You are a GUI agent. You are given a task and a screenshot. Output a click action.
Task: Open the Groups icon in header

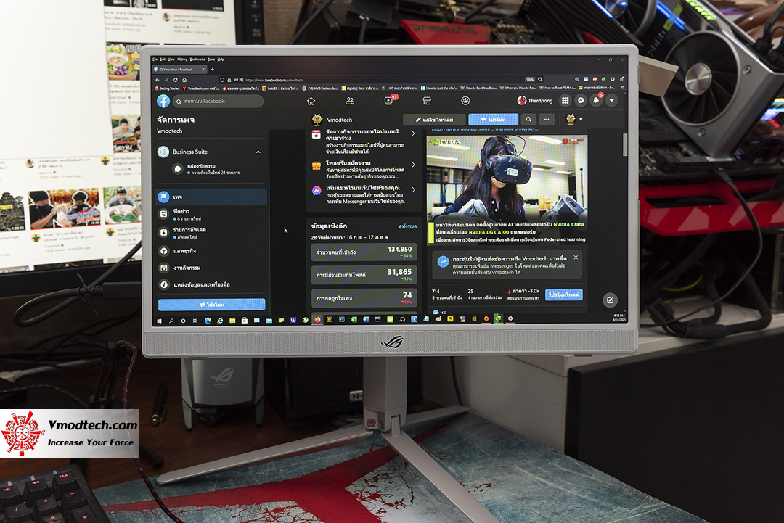point(465,101)
